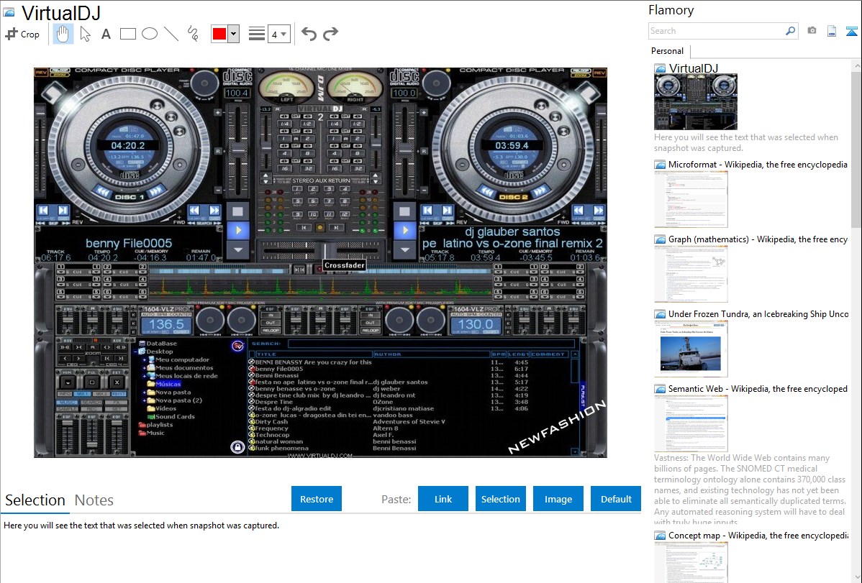This screenshot has height=583, width=862.
Task: Expand the Meus locais de rede node
Action: coord(145,377)
